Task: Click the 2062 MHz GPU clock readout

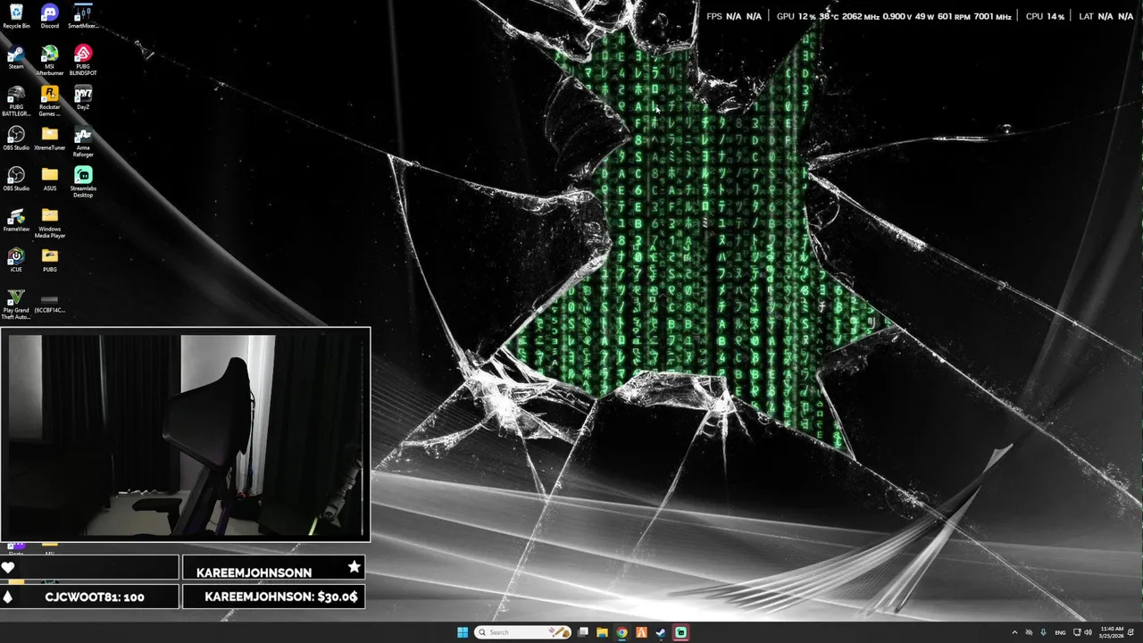Action: (860, 16)
